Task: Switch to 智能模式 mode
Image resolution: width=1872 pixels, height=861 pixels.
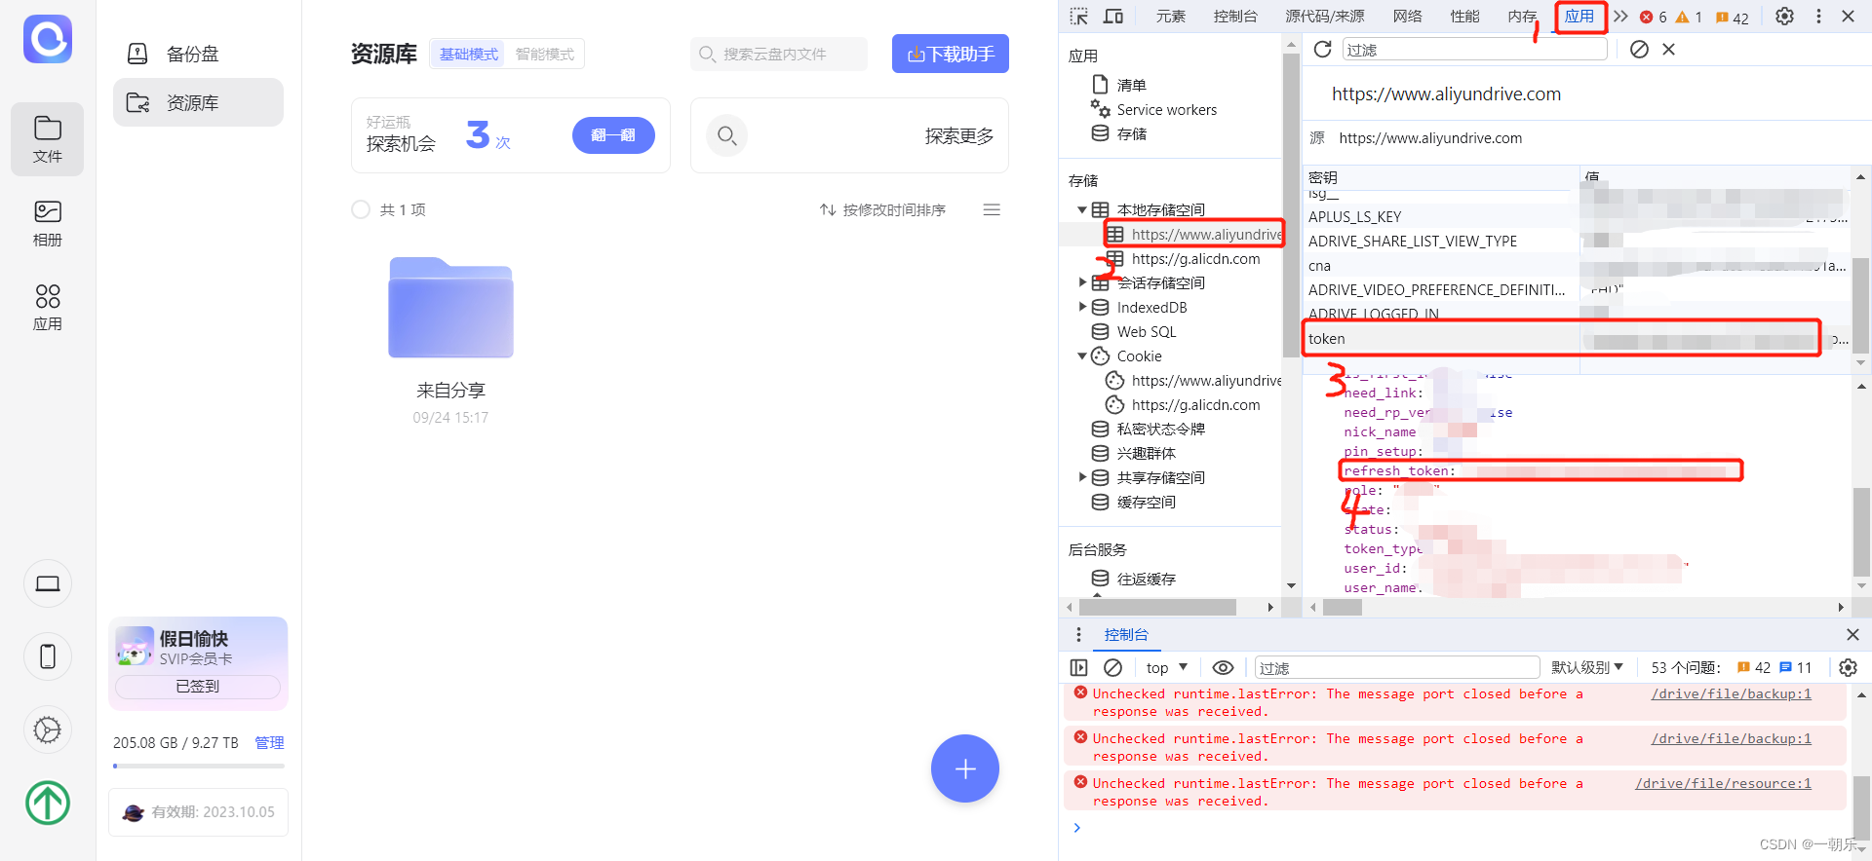Action: click(x=545, y=55)
